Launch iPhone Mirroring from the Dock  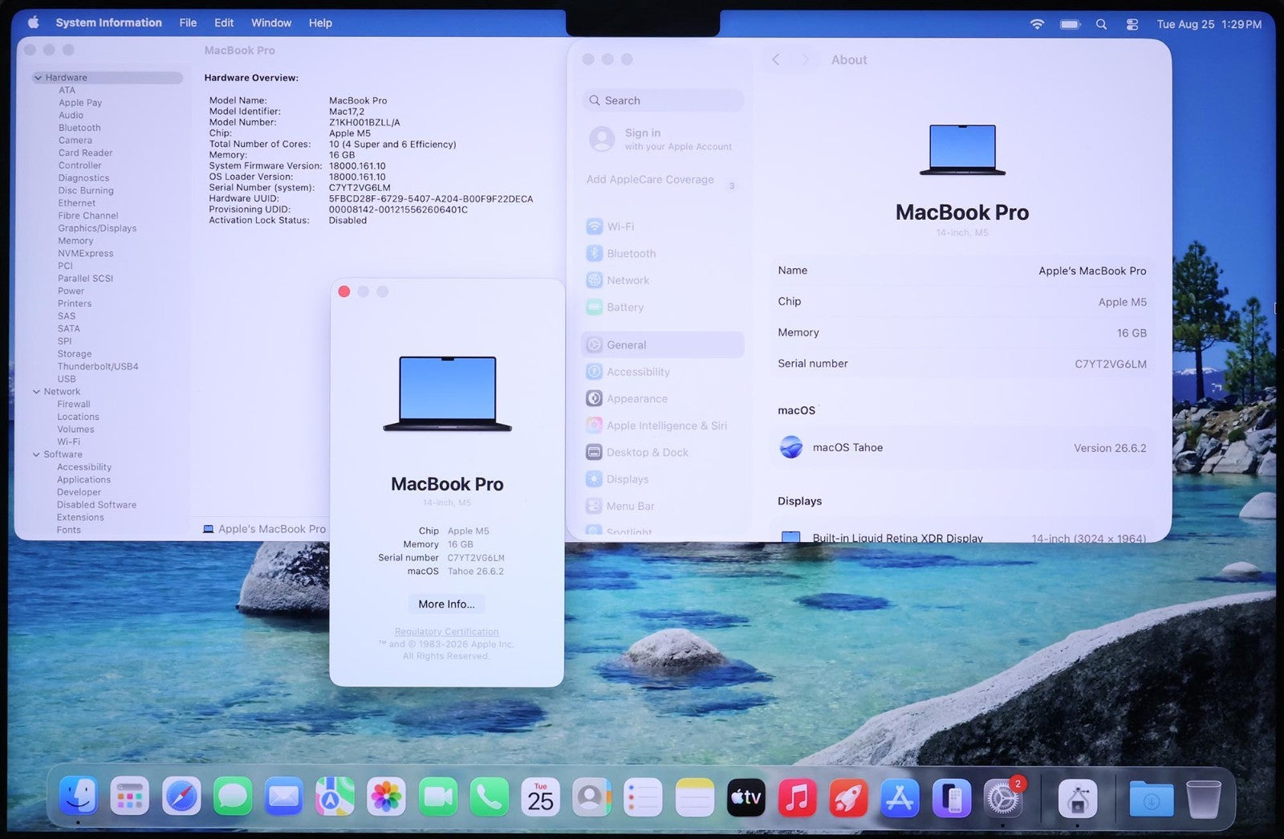click(951, 796)
